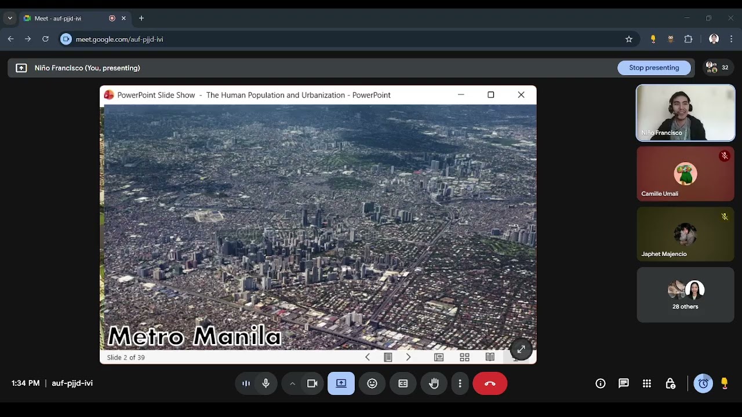
Task: Open the Chrome three-dot menu
Action: [731, 39]
